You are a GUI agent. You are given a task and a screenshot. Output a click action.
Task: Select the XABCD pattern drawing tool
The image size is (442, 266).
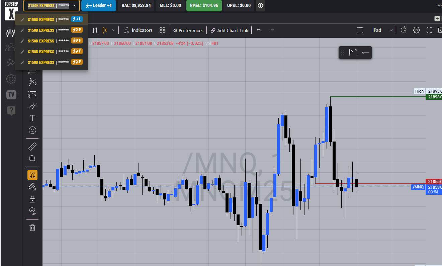coord(32,82)
